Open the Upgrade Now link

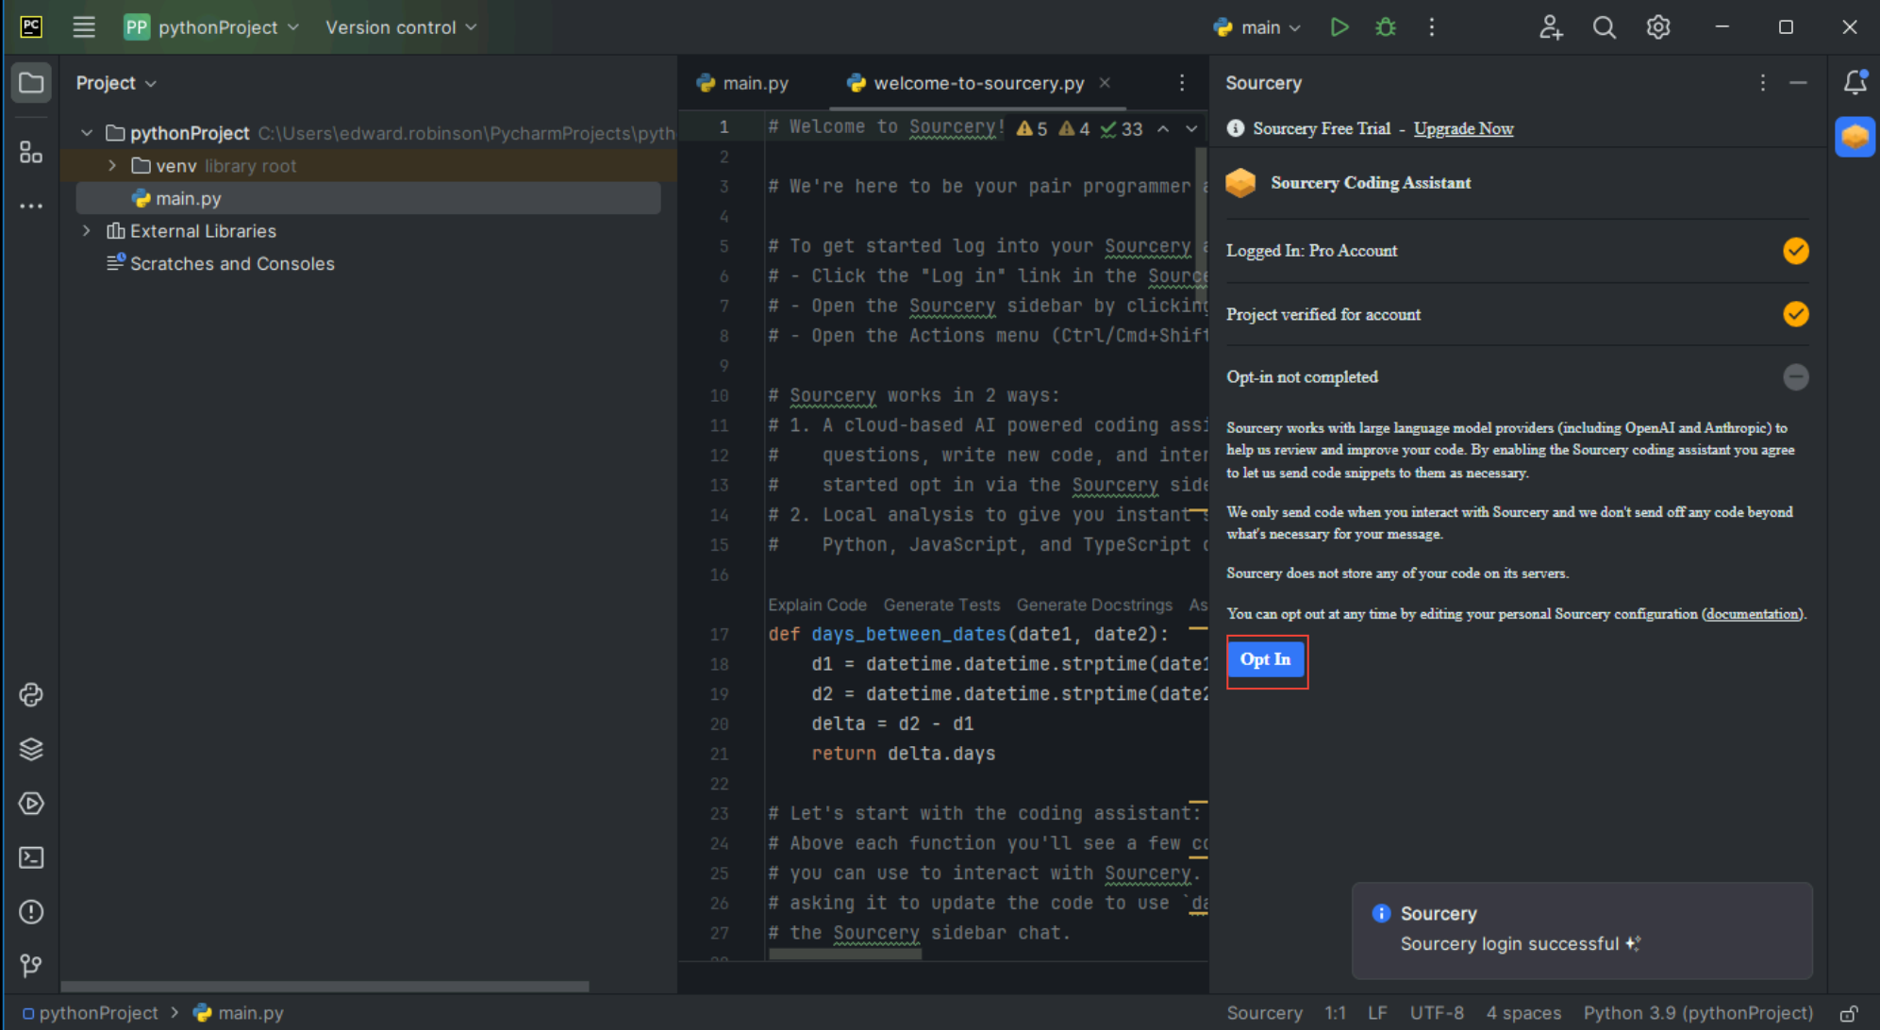(1463, 129)
